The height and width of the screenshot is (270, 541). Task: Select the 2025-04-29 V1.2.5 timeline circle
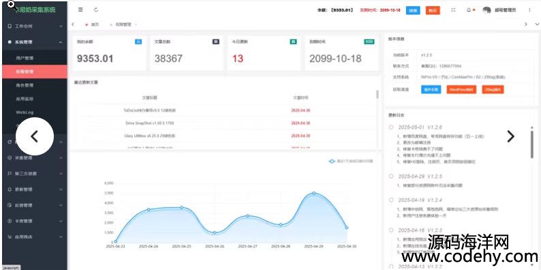[x=391, y=176]
